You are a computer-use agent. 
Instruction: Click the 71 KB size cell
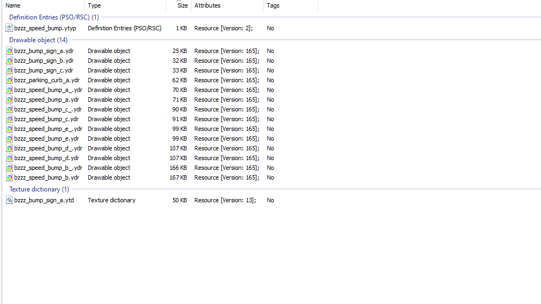click(x=180, y=100)
